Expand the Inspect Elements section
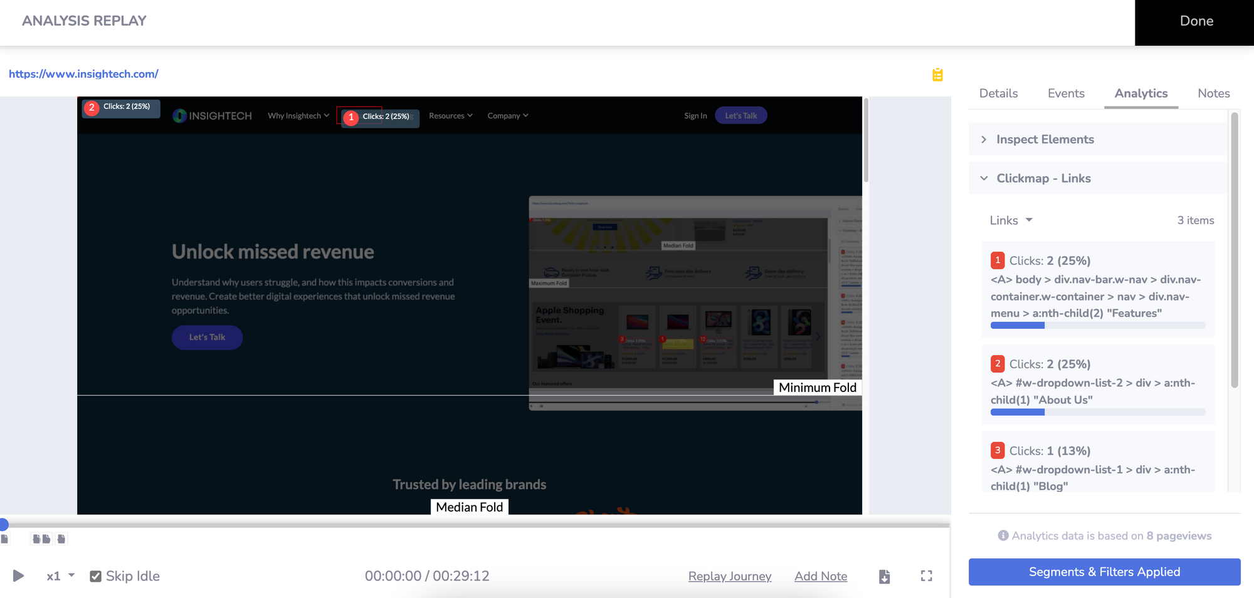The width and height of the screenshot is (1254, 598). click(x=1045, y=140)
